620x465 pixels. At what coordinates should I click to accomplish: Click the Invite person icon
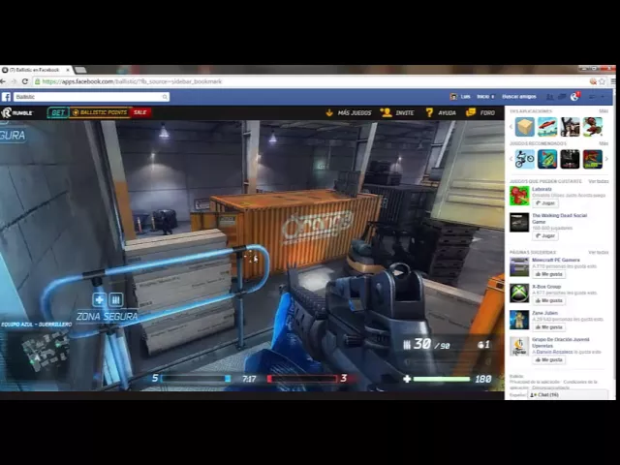point(386,112)
